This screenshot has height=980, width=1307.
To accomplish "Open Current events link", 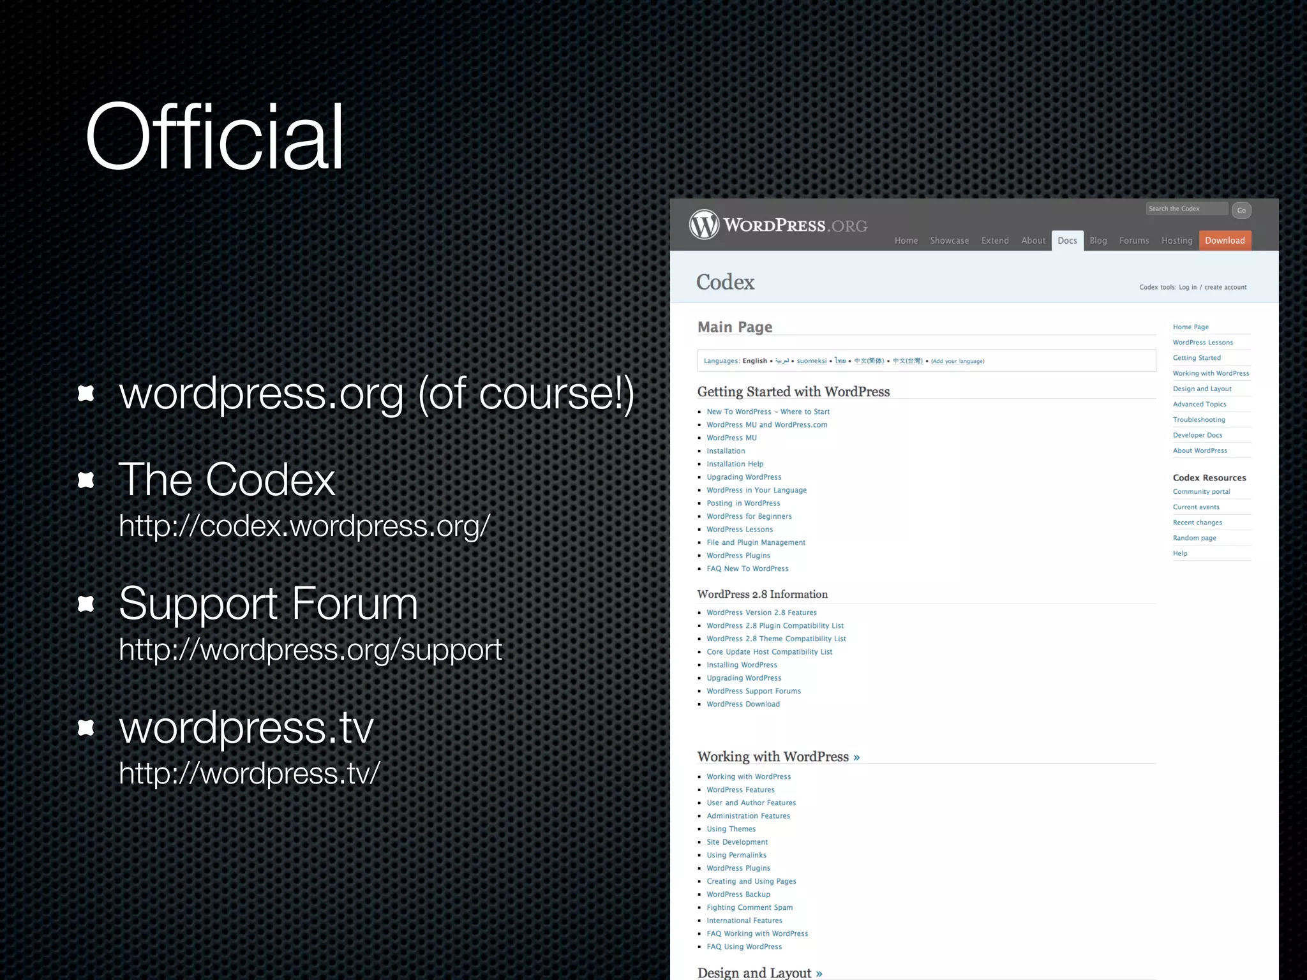I will pyautogui.click(x=1196, y=507).
